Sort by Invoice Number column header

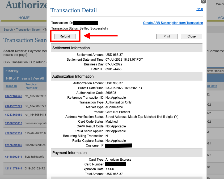[x=31, y=86]
